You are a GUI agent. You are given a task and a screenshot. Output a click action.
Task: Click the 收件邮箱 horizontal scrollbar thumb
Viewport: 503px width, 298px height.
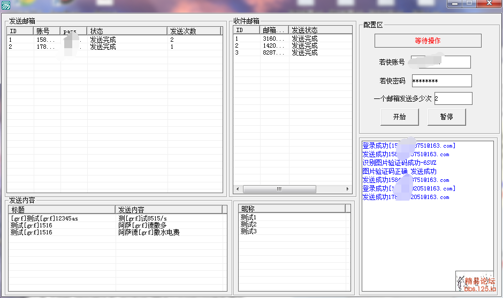(x=278, y=189)
